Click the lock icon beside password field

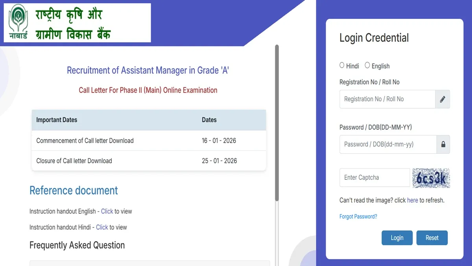[x=443, y=145]
